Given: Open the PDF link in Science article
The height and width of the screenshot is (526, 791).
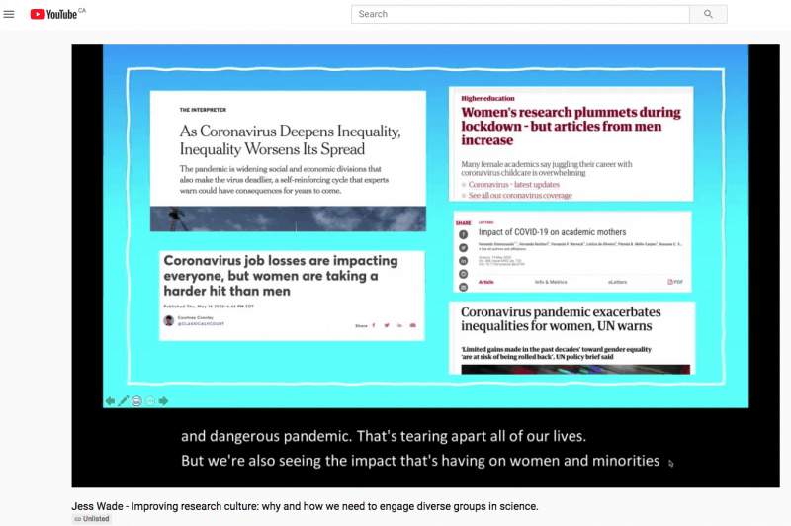Looking at the screenshot, I should pos(675,282).
